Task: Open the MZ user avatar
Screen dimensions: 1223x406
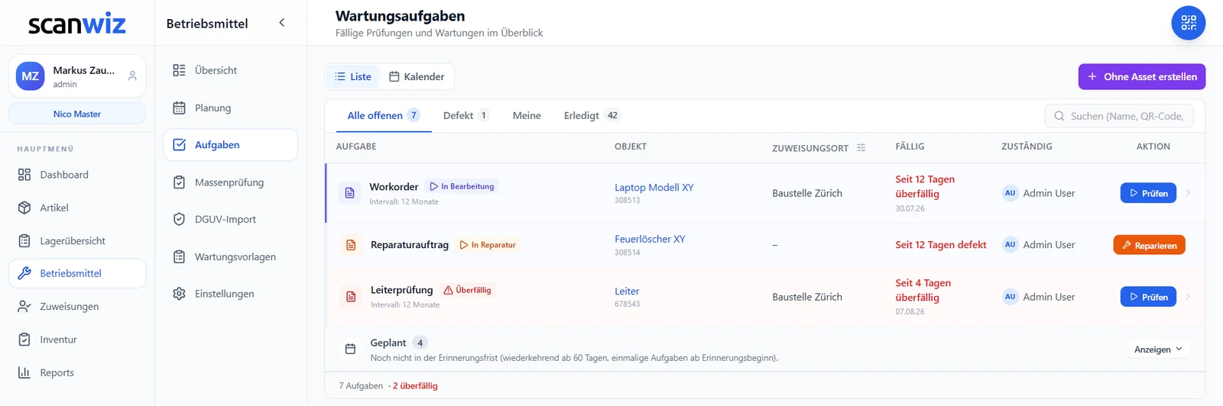Action: 31,76
